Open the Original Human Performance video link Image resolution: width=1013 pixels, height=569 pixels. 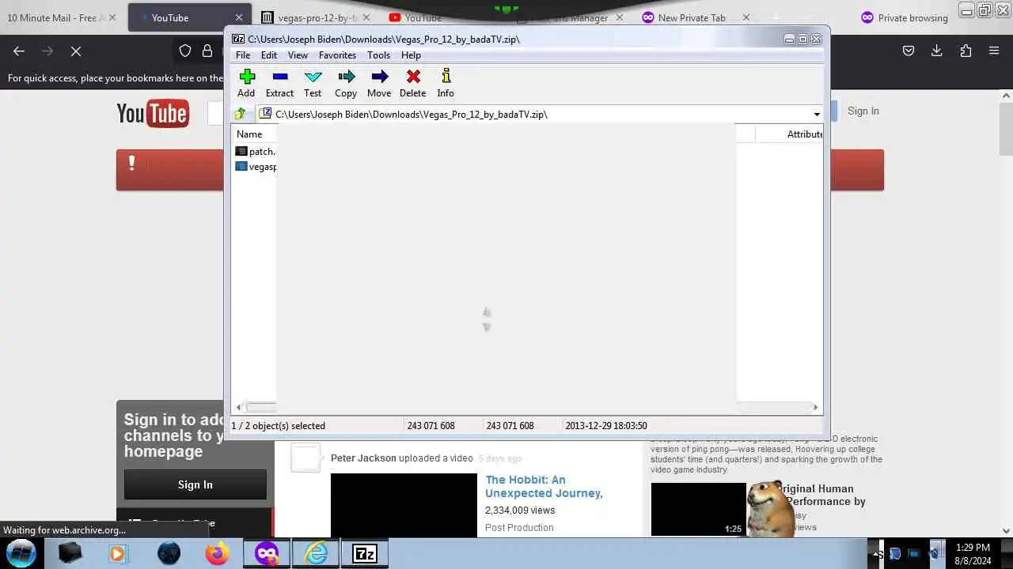point(821,495)
